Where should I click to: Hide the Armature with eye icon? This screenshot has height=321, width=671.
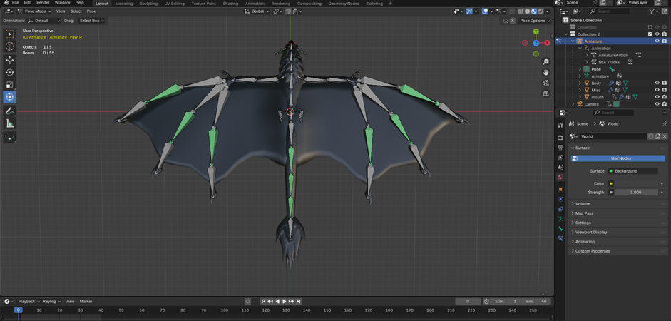(657, 41)
